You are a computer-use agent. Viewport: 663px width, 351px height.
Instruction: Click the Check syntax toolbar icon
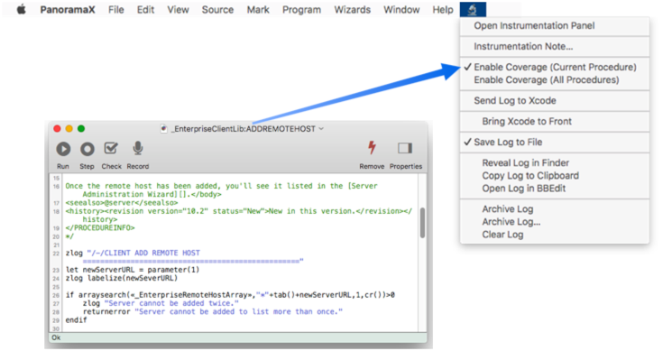pyautogui.click(x=111, y=149)
